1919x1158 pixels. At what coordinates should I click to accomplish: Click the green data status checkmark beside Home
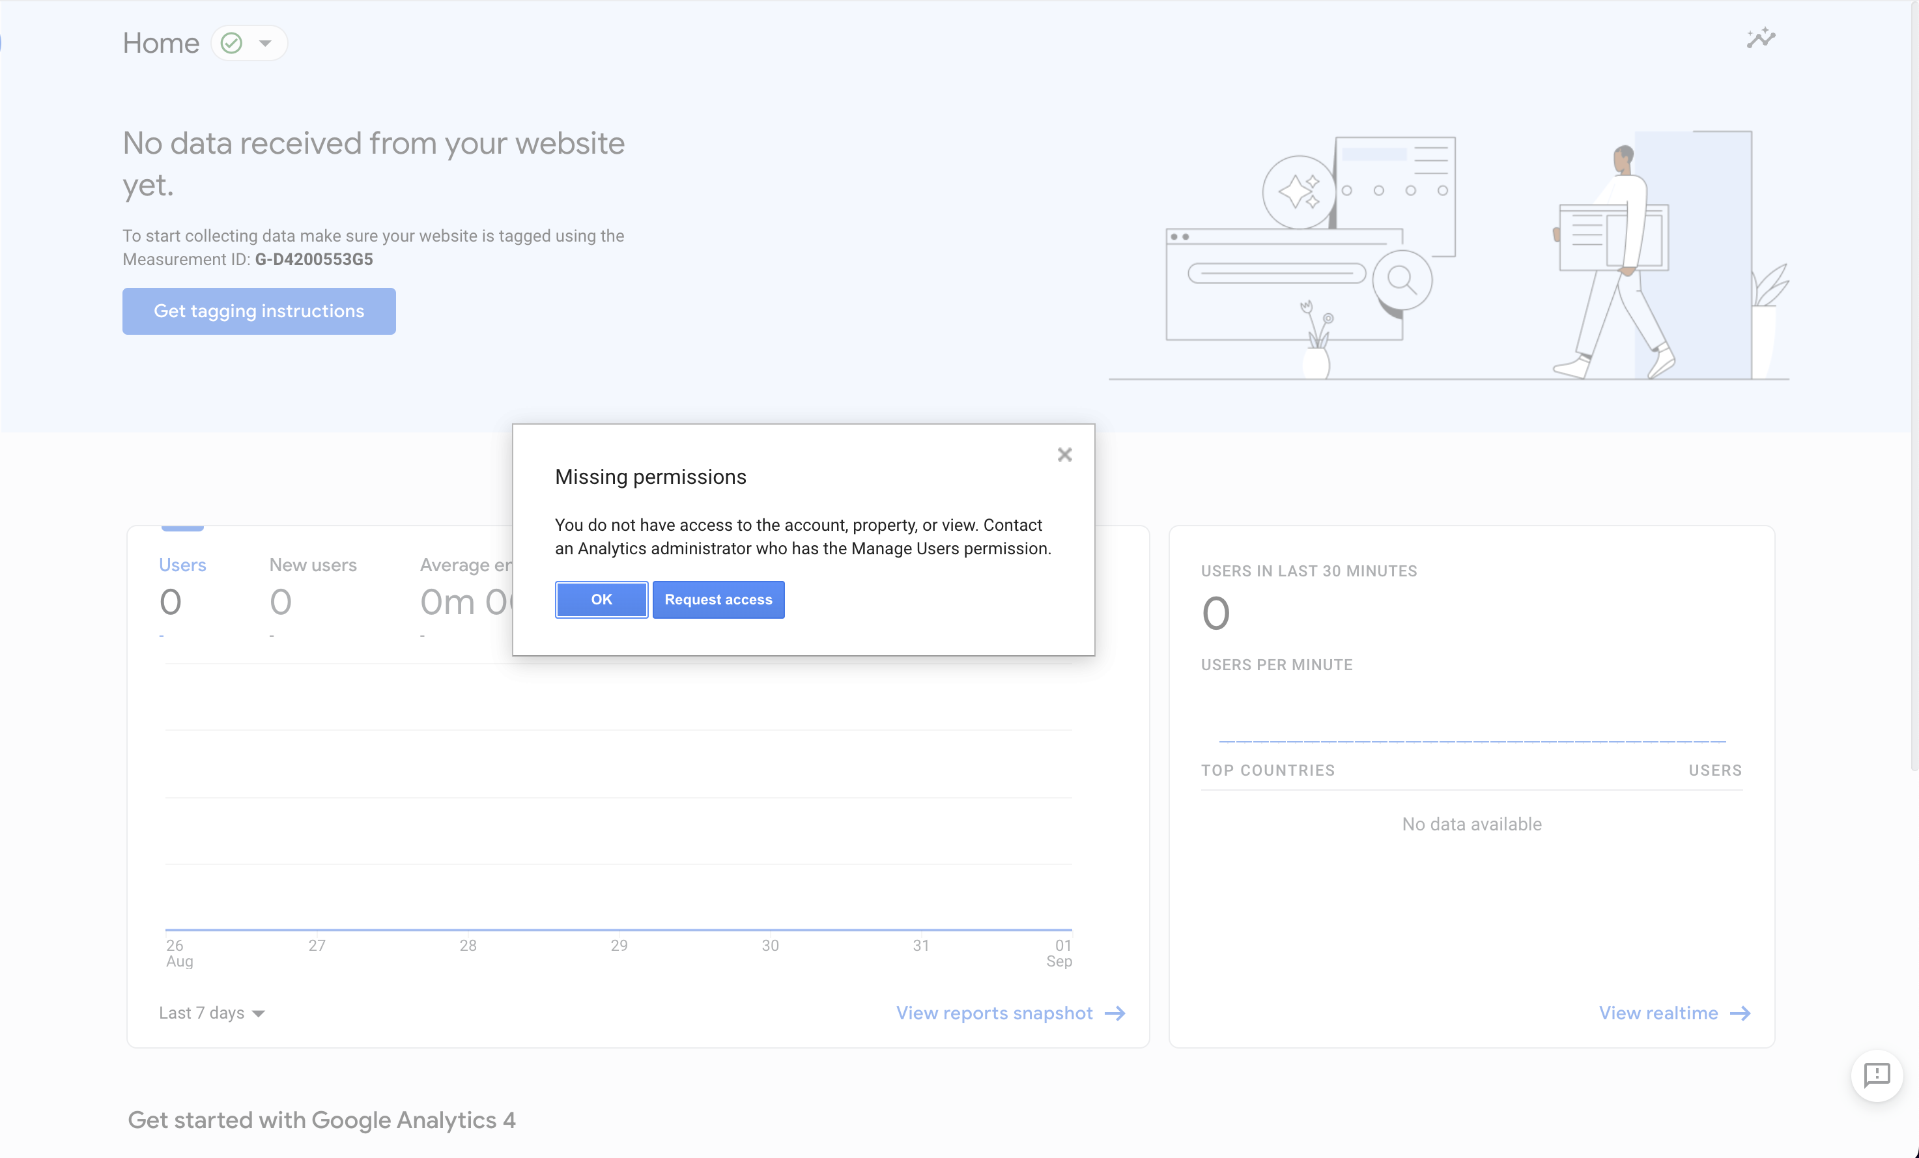[x=231, y=43]
